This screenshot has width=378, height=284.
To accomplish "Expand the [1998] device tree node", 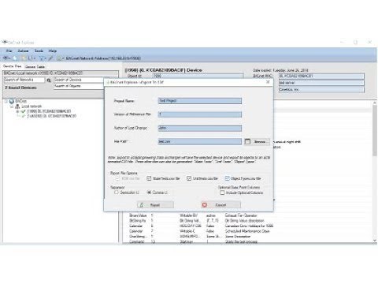I will pyautogui.click(x=17, y=111).
